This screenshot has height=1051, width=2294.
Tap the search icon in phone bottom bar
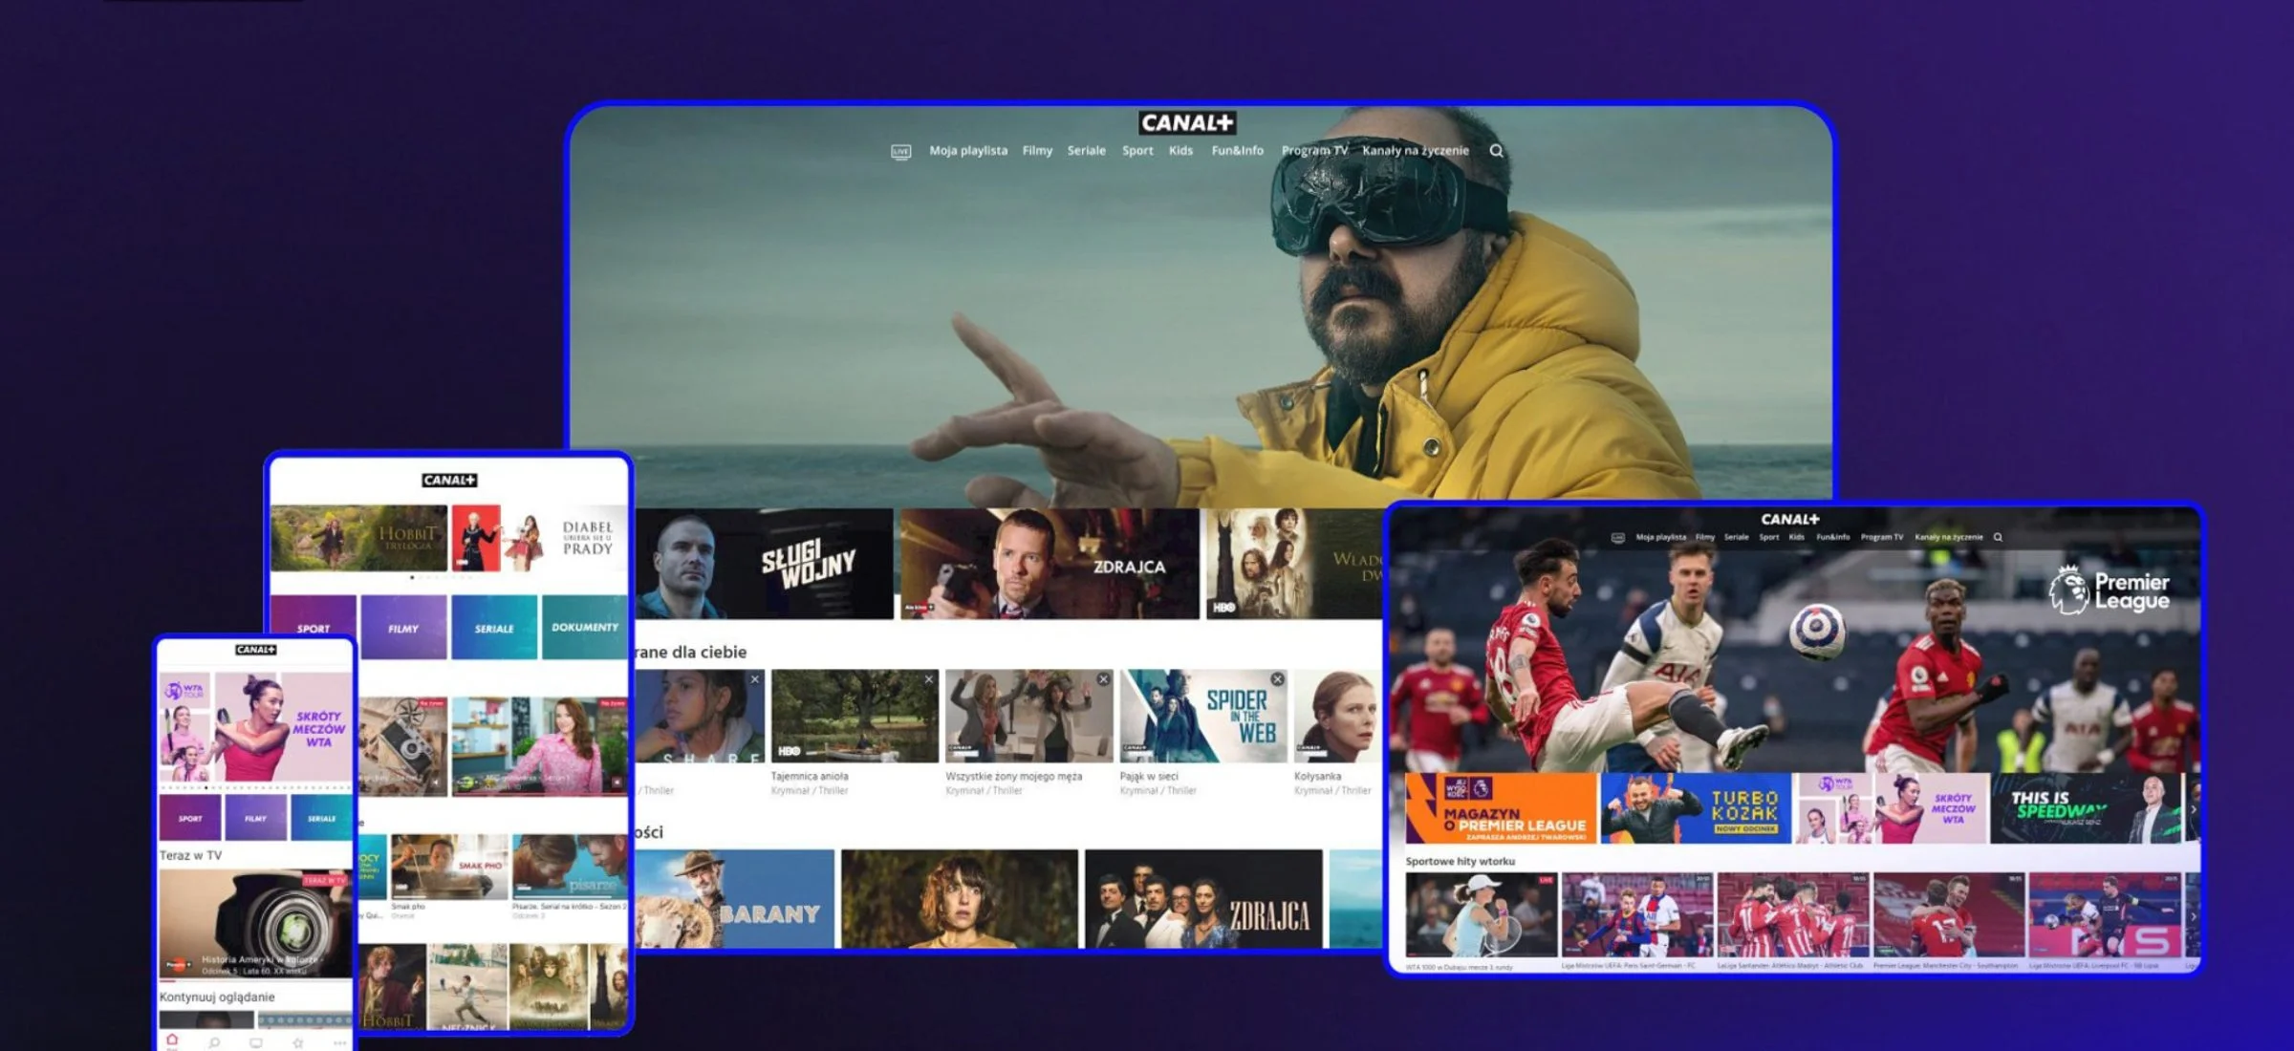pyautogui.click(x=214, y=1042)
